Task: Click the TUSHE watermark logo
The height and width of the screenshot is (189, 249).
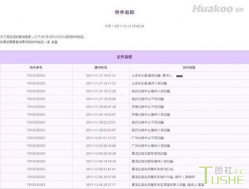Action: click(x=223, y=177)
